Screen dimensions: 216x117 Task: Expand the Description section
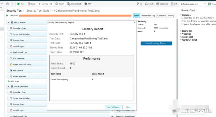click(x=180, y=31)
